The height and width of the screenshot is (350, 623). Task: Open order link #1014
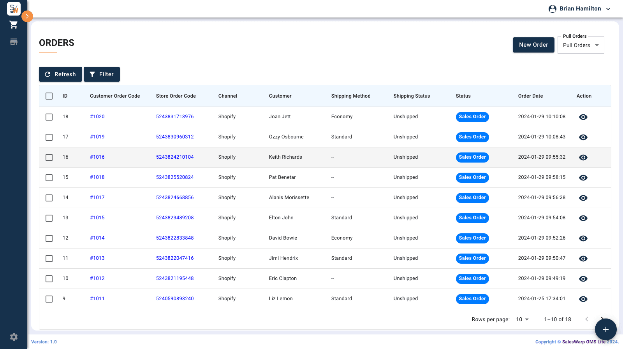[97, 238]
